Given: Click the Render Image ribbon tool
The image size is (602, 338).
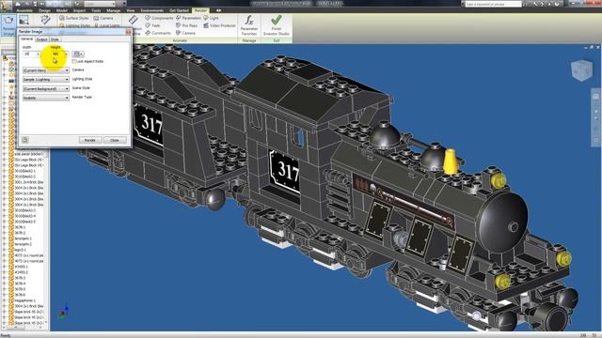Looking at the screenshot, I should [x=8, y=25].
